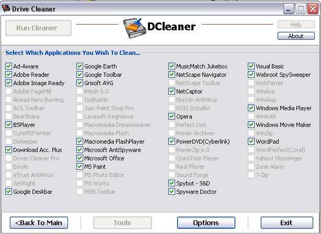Click the greyed Real Player checkbox
This screenshot has width=321, height=234.
[171, 166]
